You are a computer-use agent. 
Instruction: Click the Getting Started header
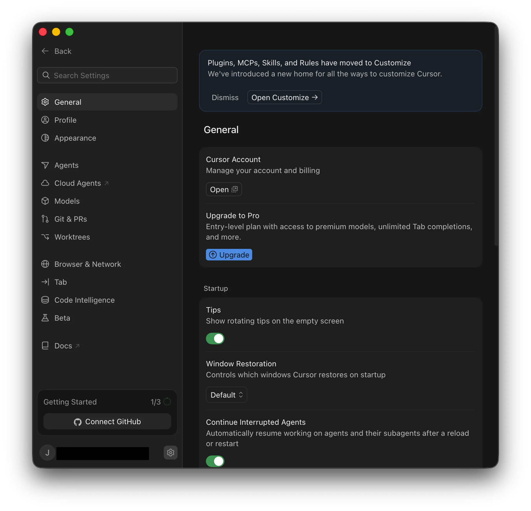tap(70, 402)
